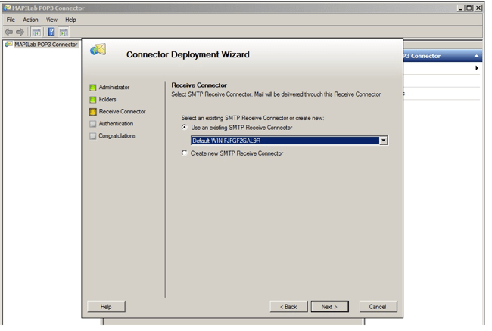492x331 pixels.
Task: Open the File menu
Action: pyautogui.click(x=11, y=20)
